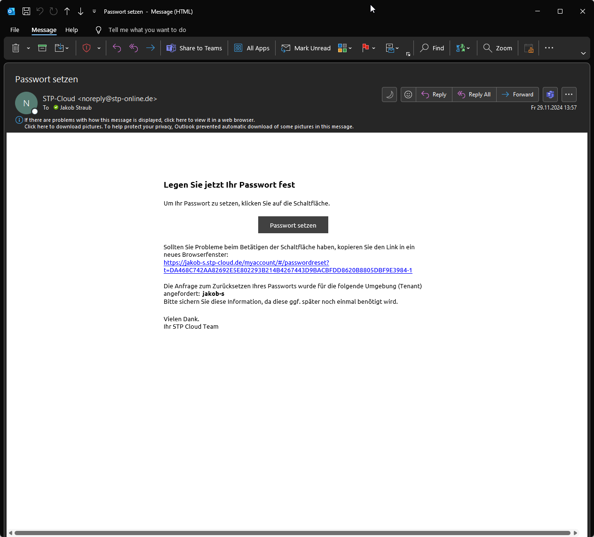Click Find in the ribbon
This screenshot has height=537, width=594.
coord(432,48)
